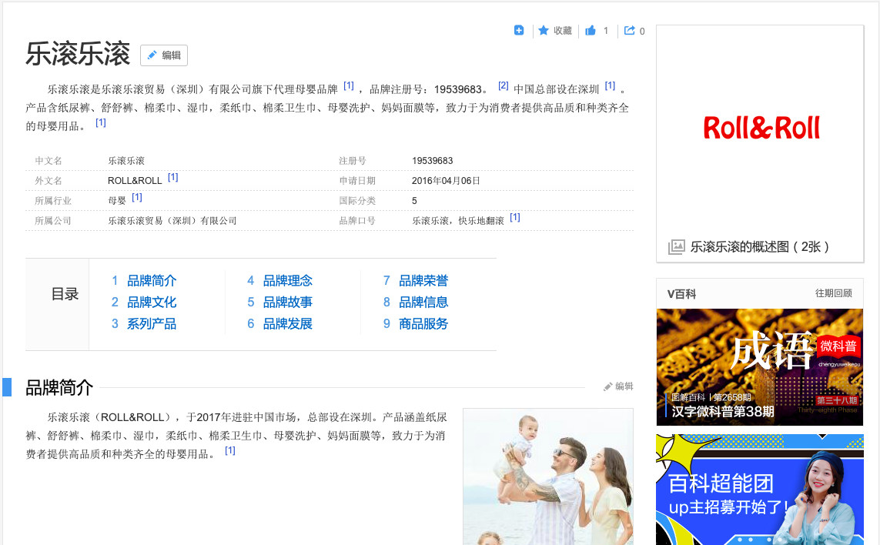Open the 百科超能团 up主招募 banner

click(x=759, y=490)
